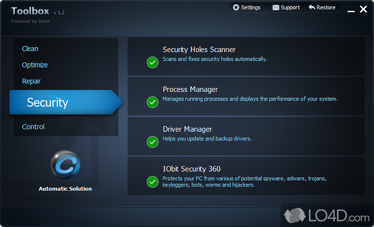Image resolution: width=374 pixels, height=227 pixels.
Task: Start IObit Security 360 title
Action: coord(191,169)
